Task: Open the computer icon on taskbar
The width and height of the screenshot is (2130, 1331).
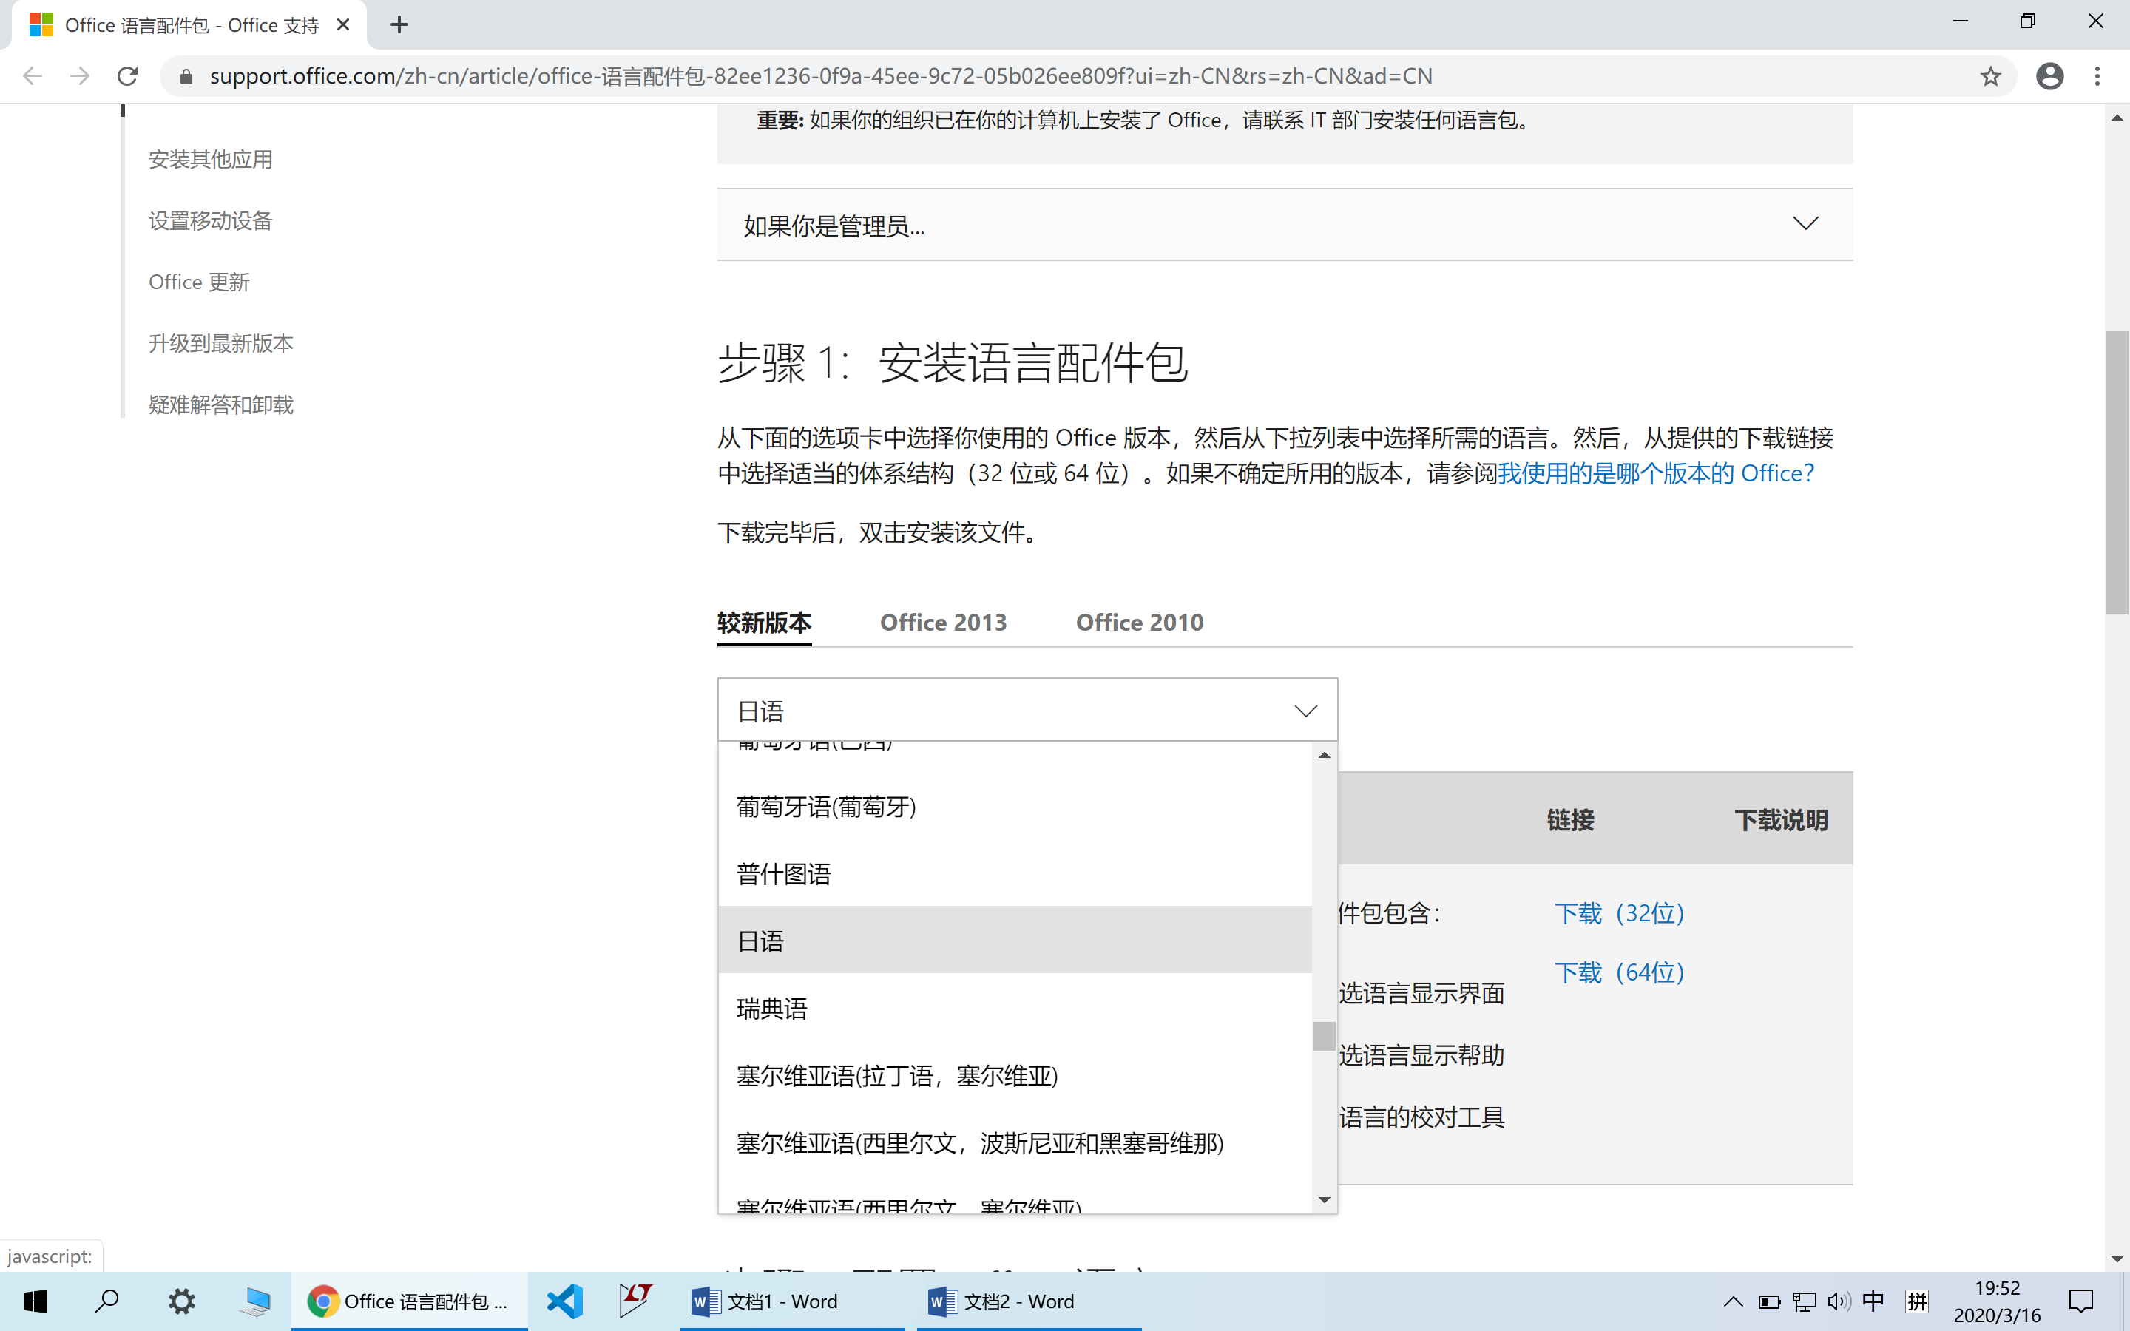Action: [x=255, y=1301]
